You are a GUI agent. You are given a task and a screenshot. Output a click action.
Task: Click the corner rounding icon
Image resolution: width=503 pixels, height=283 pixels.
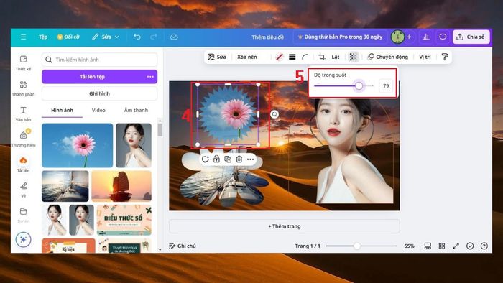click(x=305, y=57)
